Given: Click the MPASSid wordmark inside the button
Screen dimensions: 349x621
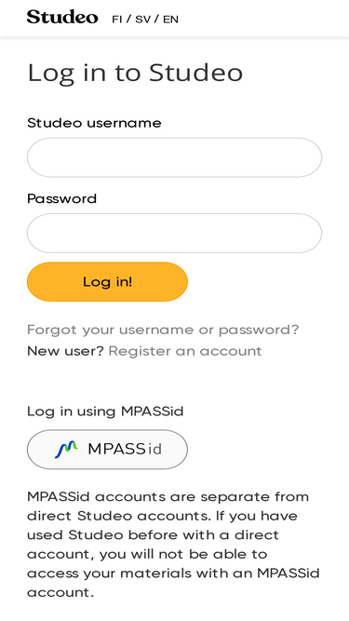Looking at the screenshot, I should coord(125,449).
